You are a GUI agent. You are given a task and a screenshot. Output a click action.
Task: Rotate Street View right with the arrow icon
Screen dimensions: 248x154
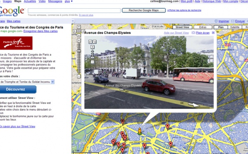point(94,42)
